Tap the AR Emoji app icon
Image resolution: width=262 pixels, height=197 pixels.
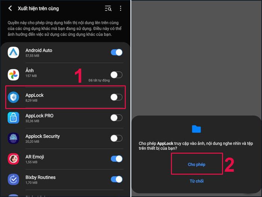click(x=13, y=159)
